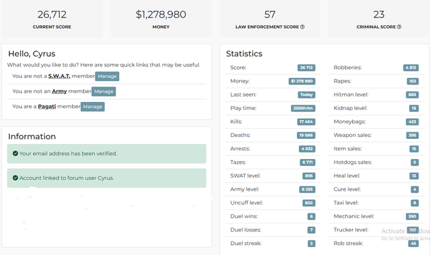Screen dimensions: 430x255
Task: Click the email verified checkmark icon
Action: point(15,154)
